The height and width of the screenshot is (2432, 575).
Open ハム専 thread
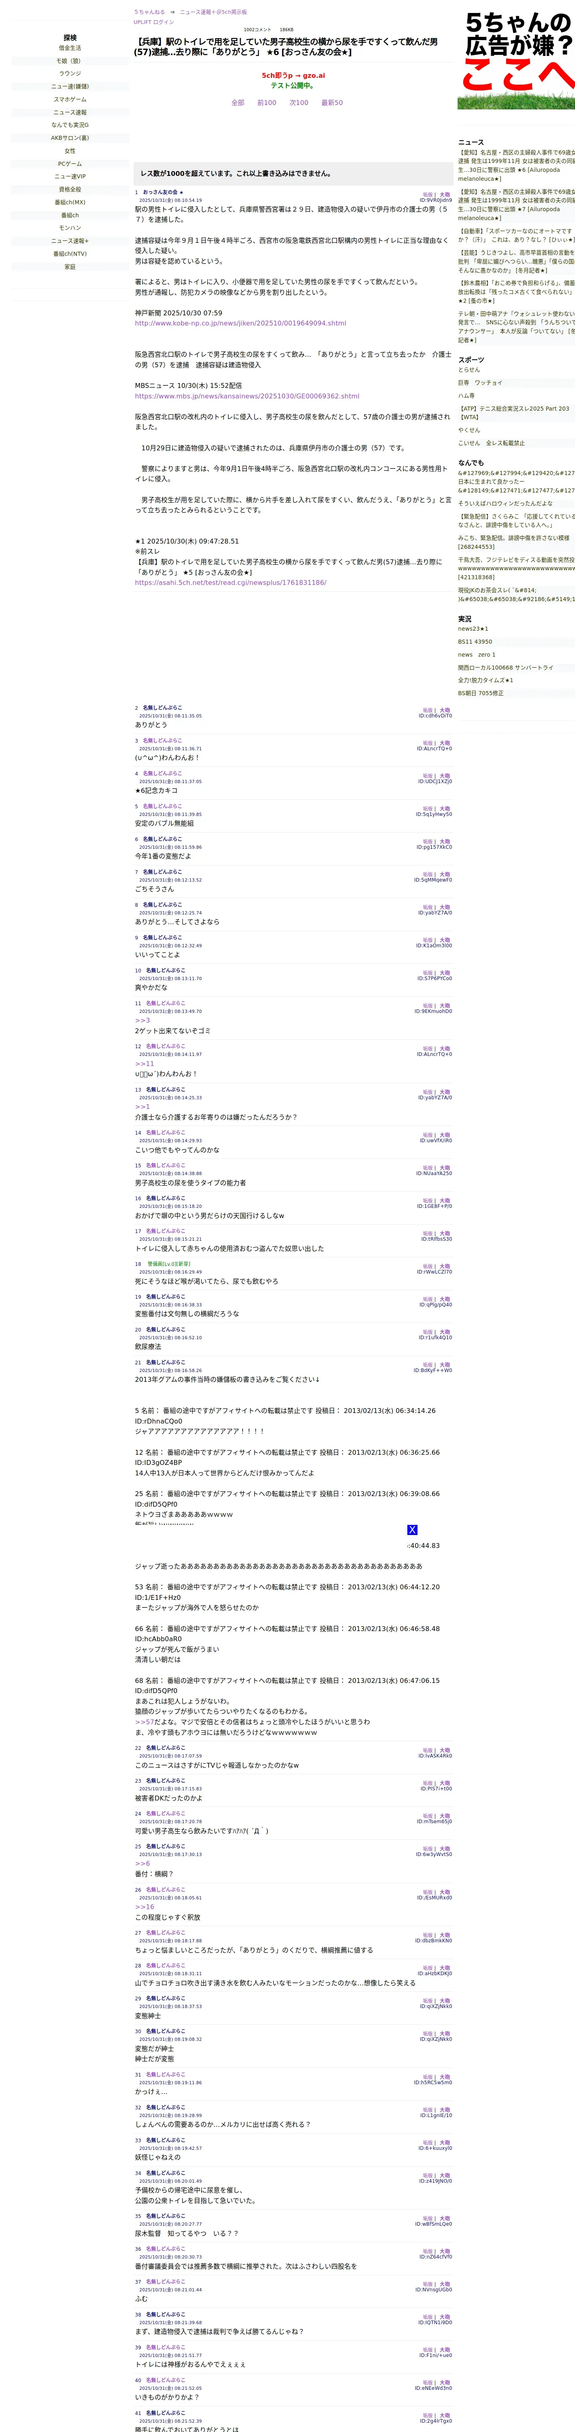(466, 396)
